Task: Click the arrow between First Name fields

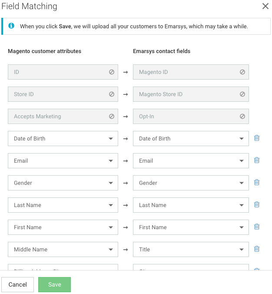Action: (x=126, y=227)
